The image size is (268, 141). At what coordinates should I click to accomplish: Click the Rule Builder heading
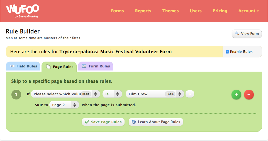click(x=23, y=31)
